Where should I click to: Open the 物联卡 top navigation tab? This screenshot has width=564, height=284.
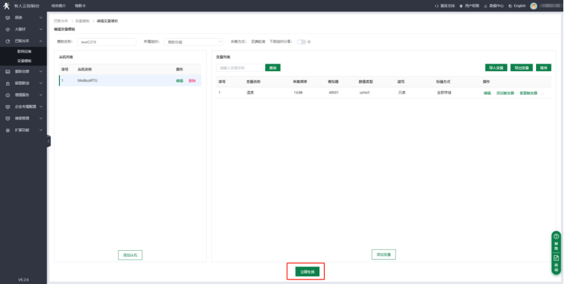(80, 5)
